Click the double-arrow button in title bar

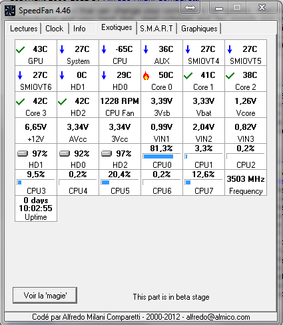tap(190, 8)
